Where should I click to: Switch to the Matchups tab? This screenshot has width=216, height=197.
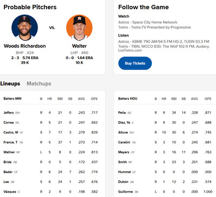click(39, 83)
